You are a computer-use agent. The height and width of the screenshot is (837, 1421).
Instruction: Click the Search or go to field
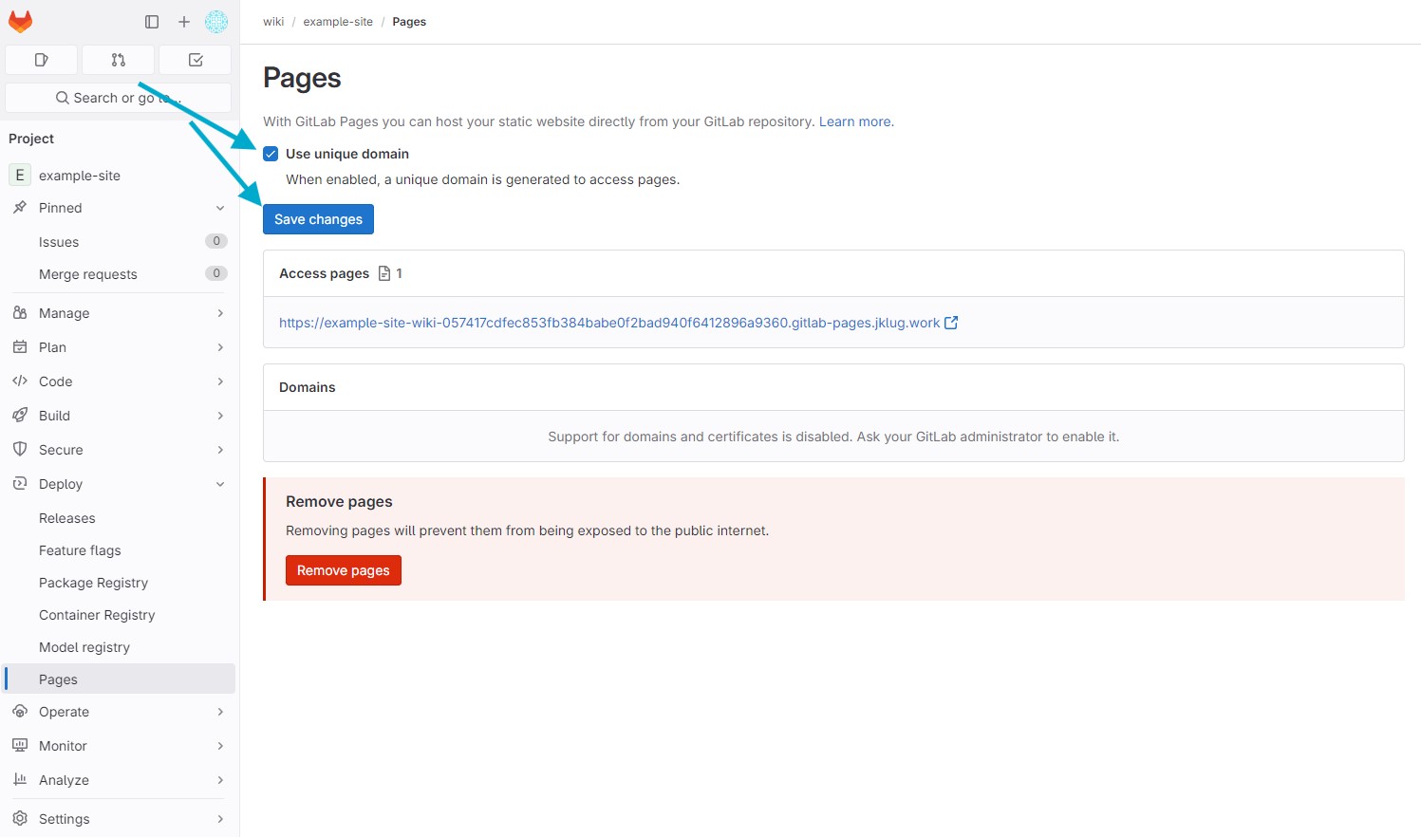click(x=118, y=98)
